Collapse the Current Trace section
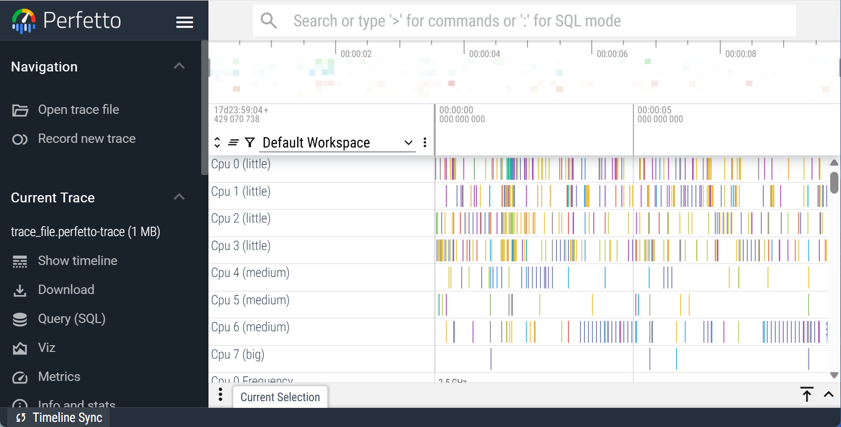841x427 pixels. point(179,197)
